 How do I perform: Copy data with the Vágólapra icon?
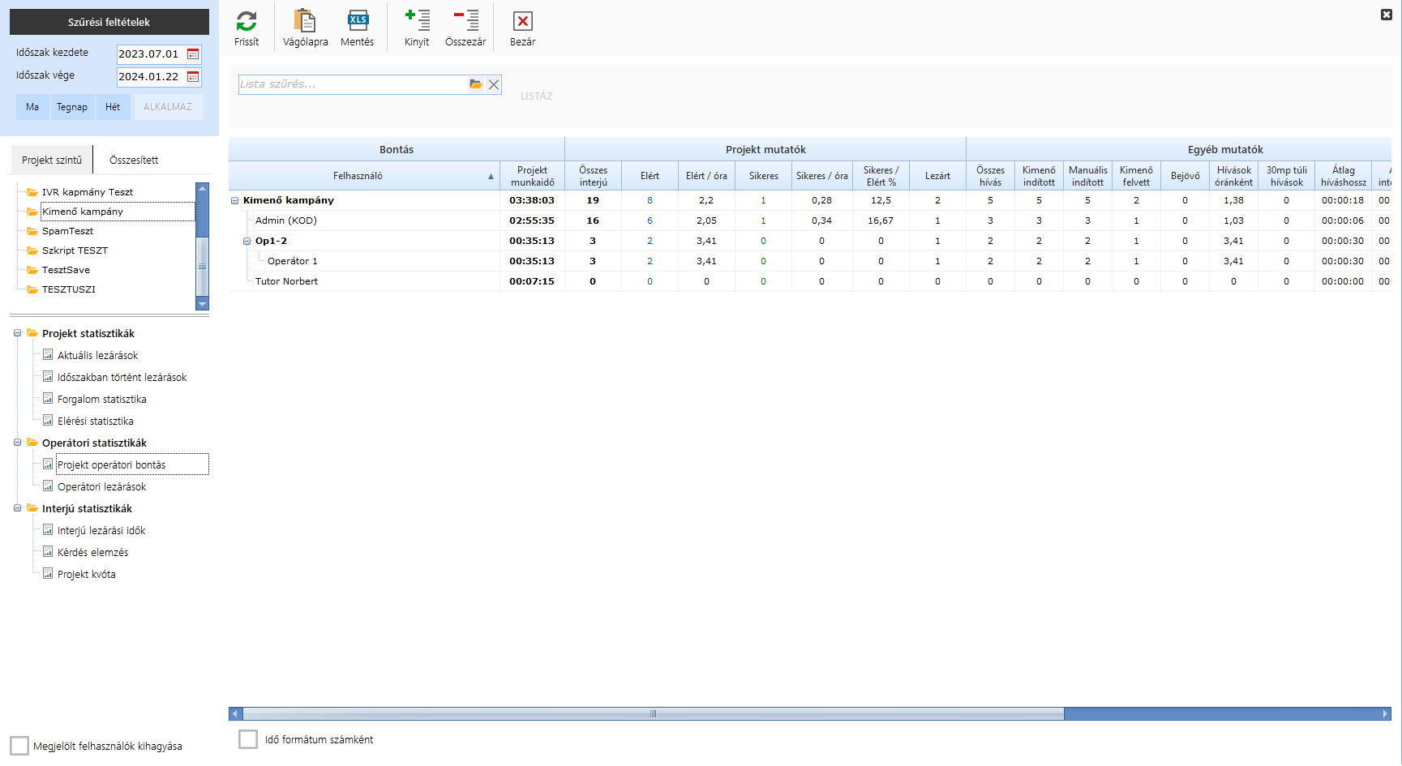(x=305, y=21)
